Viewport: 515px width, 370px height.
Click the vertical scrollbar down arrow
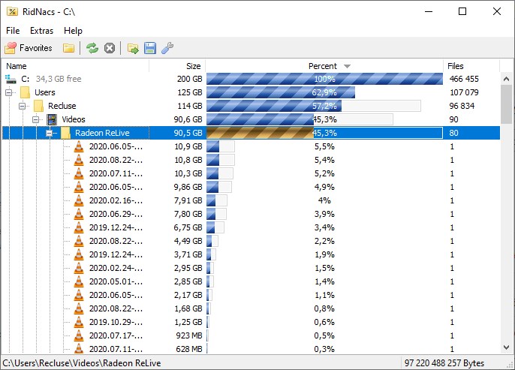point(507,347)
